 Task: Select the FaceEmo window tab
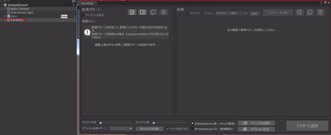[89, 3]
